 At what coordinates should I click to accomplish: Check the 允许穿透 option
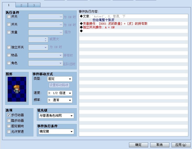pos(9,131)
